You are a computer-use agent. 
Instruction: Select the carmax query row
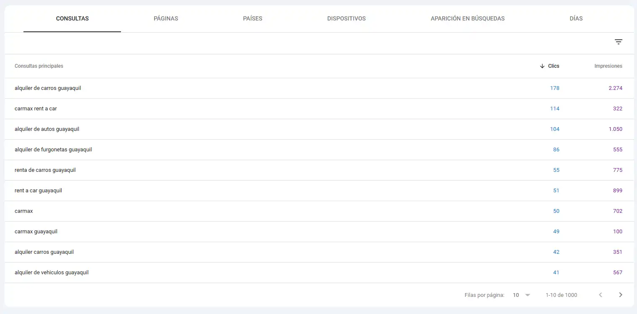319,211
